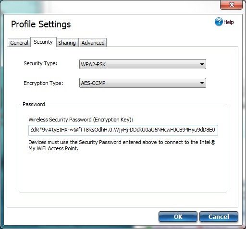Close the Profile Settings window

pyautogui.click(x=232, y=5)
